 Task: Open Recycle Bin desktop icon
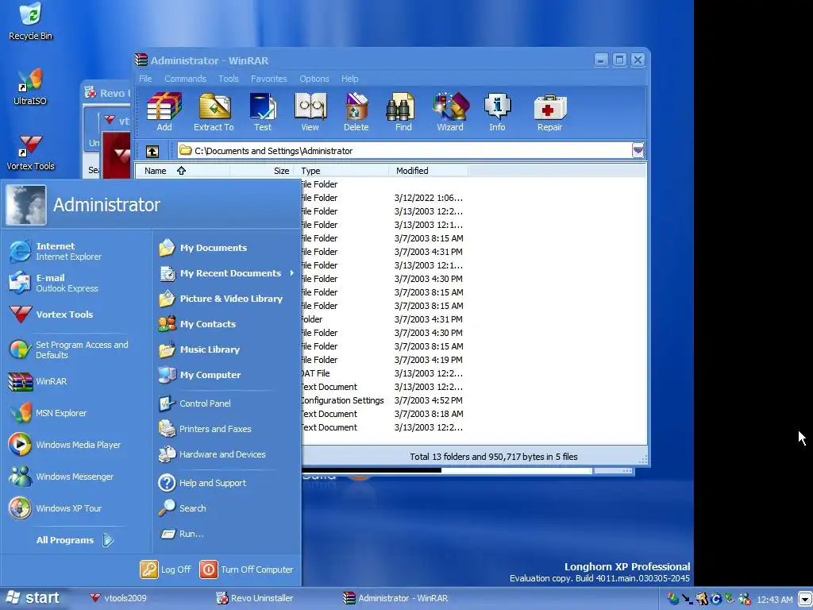(x=30, y=21)
